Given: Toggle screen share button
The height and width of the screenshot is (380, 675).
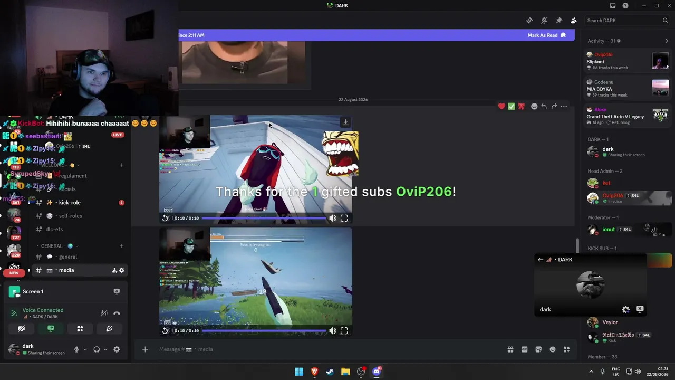Looking at the screenshot, I should click(x=51, y=329).
